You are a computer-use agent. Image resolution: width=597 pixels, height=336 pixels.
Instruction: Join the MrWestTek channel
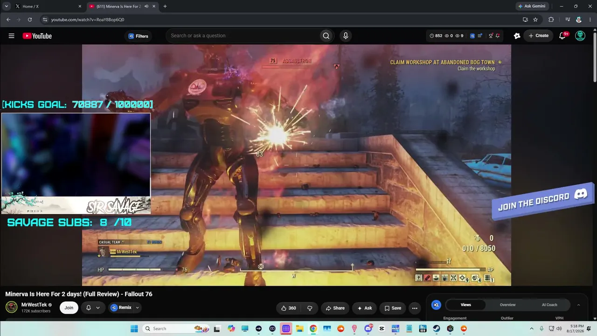(69, 308)
